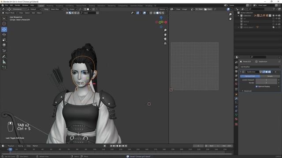The width and height of the screenshot is (282, 158).
Task: Toggle the Optimal Display checkbox
Action: coord(256,86)
